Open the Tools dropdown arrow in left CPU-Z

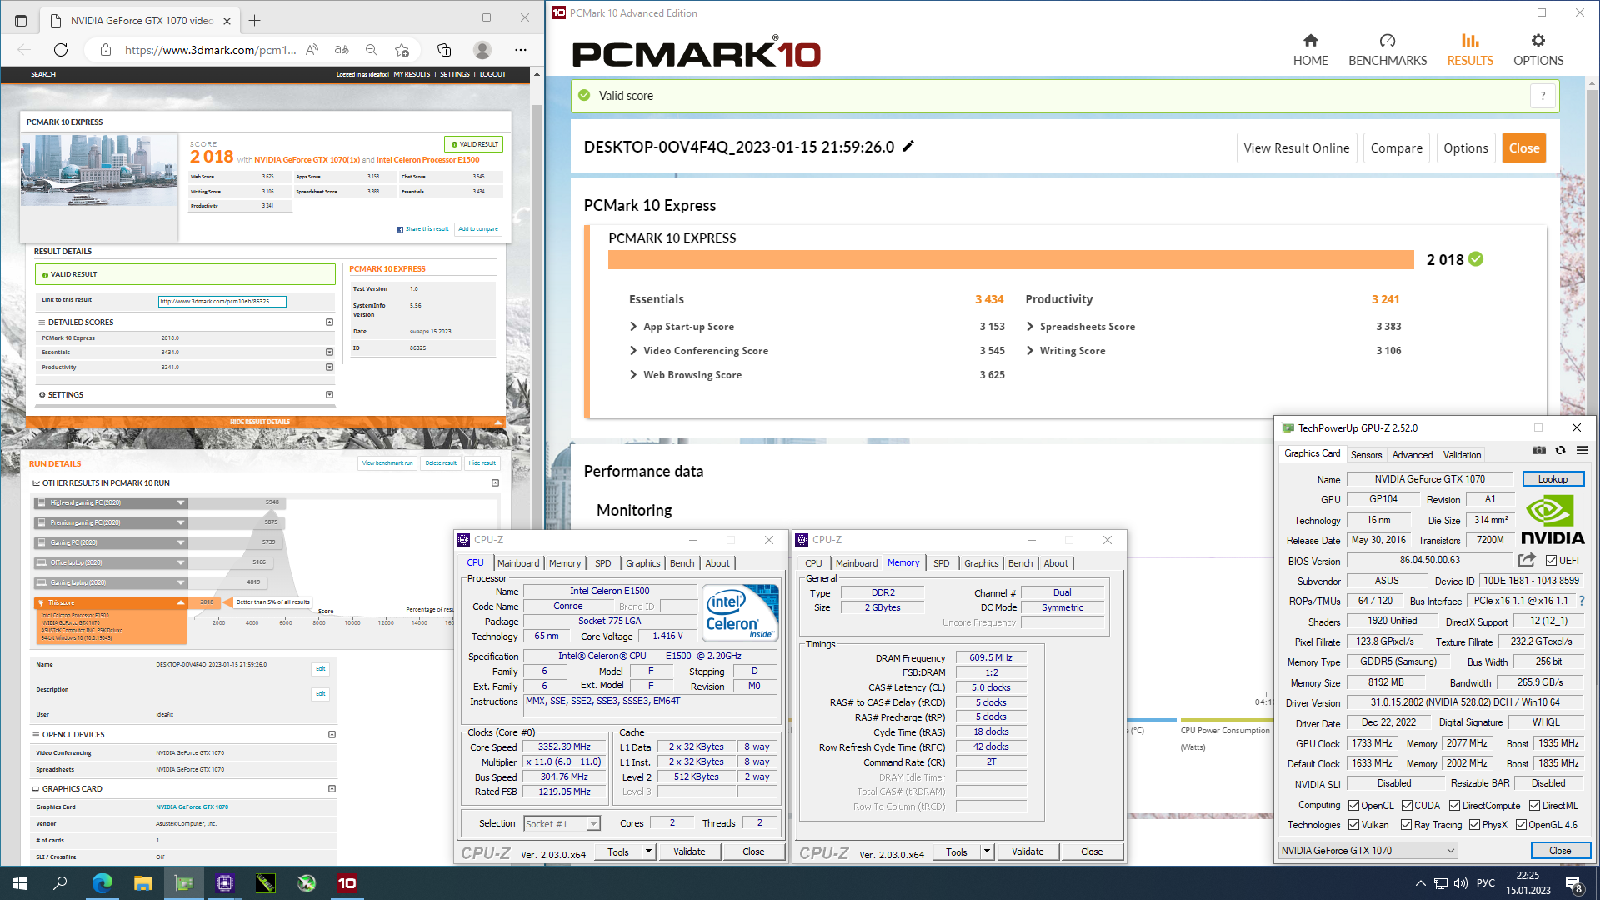(x=649, y=852)
